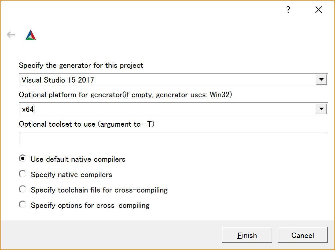Image resolution: width=335 pixels, height=250 pixels.
Task: Click the Visual Studio 15 2017 combo box
Action: [173, 80]
